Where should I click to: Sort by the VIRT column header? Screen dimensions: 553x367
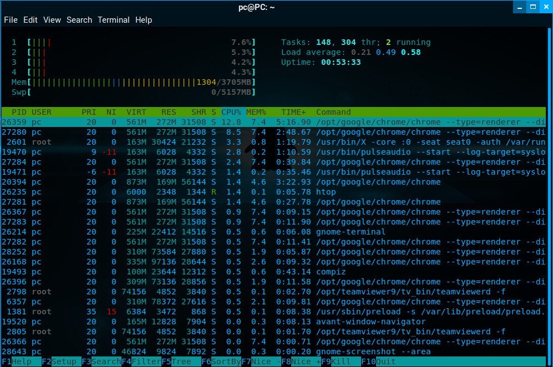[x=136, y=112]
